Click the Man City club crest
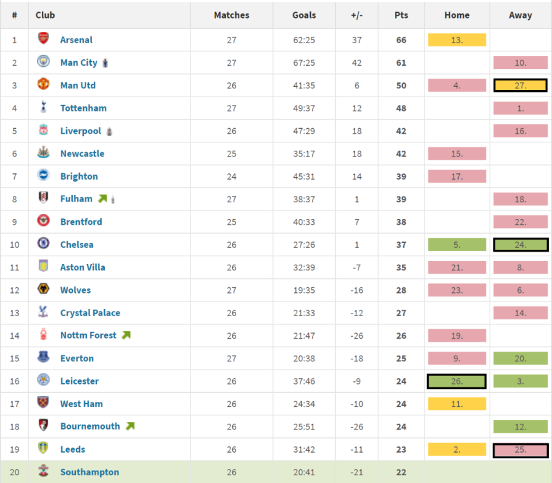This screenshot has height=483, width=552. [43, 62]
